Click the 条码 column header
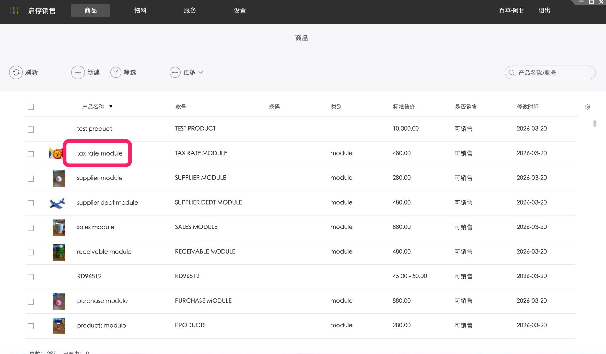 tap(275, 107)
